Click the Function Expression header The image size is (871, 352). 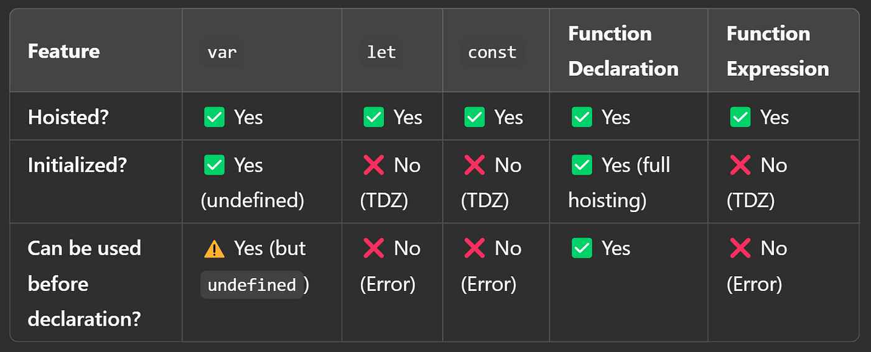[x=777, y=51]
